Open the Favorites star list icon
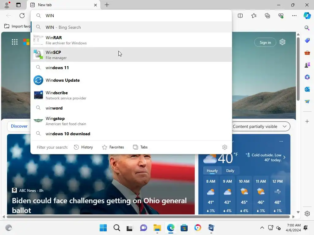Image resolution: width=314 pixels, height=235 pixels. [254, 16]
